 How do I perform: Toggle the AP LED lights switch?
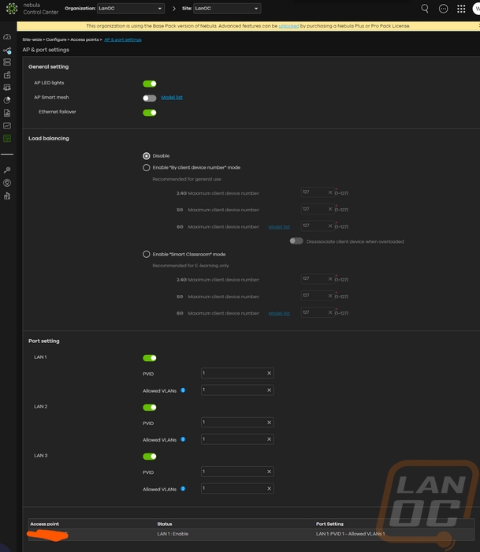coord(150,84)
